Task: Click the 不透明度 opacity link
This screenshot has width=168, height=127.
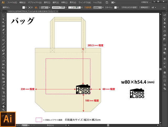Action: pos(88,8)
